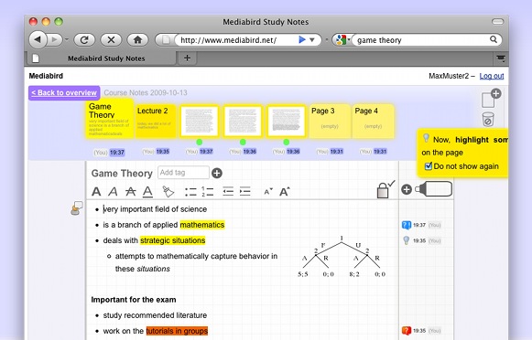Click the 19:35 timestamp under Lecture 2
Viewport: 532px width, 340px height.
click(x=162, y=152)
